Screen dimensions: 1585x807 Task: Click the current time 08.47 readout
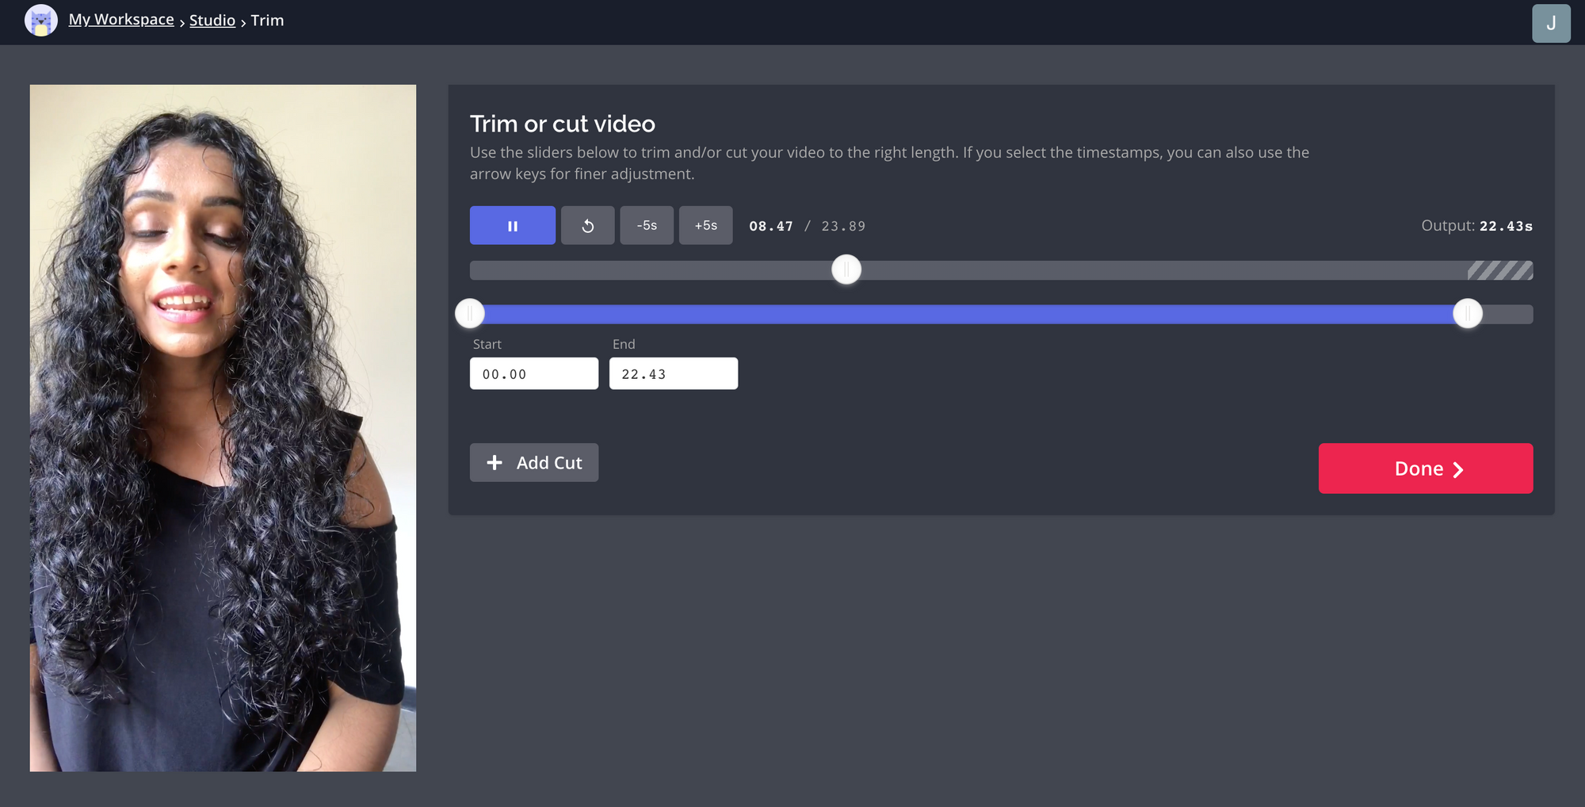pyautogui.click(x=770, y=227)
